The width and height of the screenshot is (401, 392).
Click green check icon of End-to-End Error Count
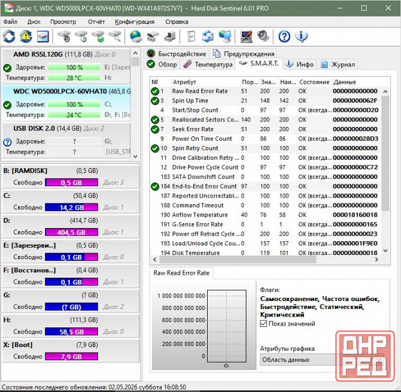coord(155,187)
